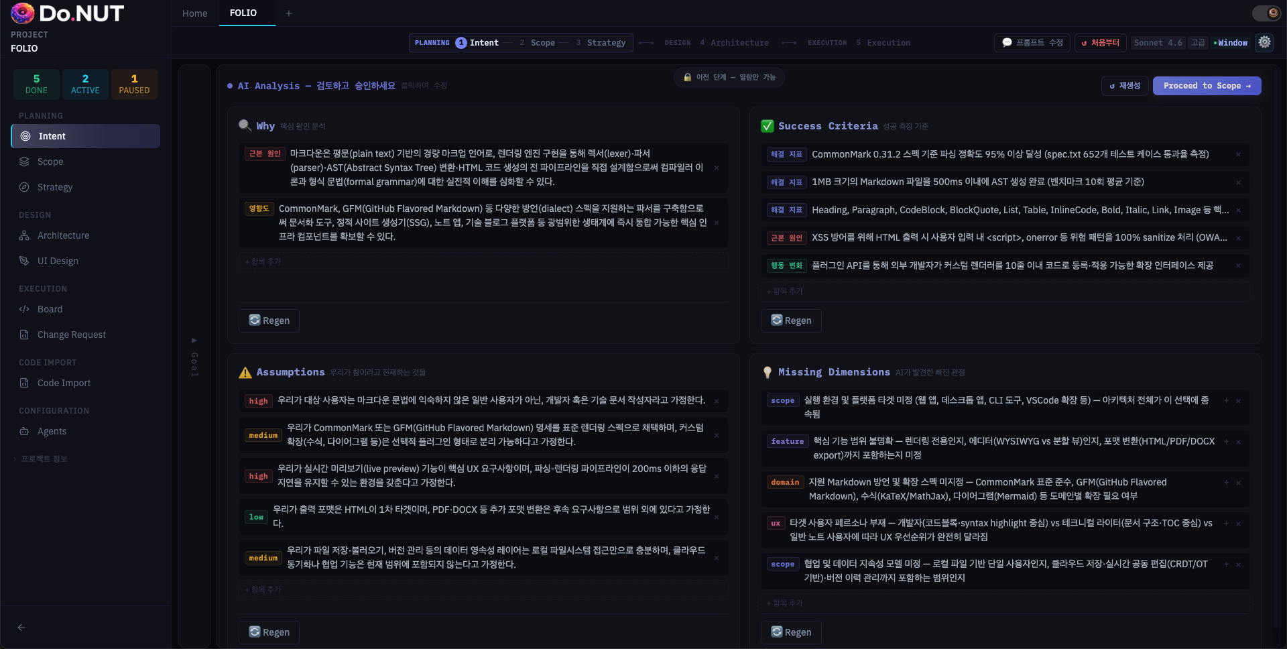The height and width of the screenshot is (649, 1287).
Task: Select Intent in the sidebar
Action: pyautogui.click(x=86, y=136)
